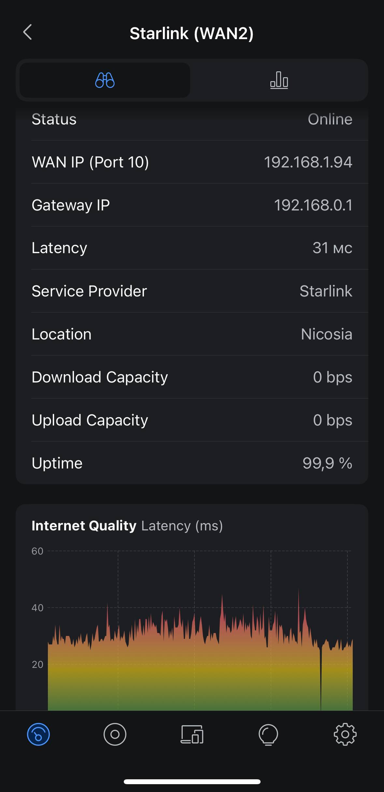Tap the Upload Capacity row
The width and height of the screenshot is (384, 792).
pyautogui.click(x=192, y=420)
